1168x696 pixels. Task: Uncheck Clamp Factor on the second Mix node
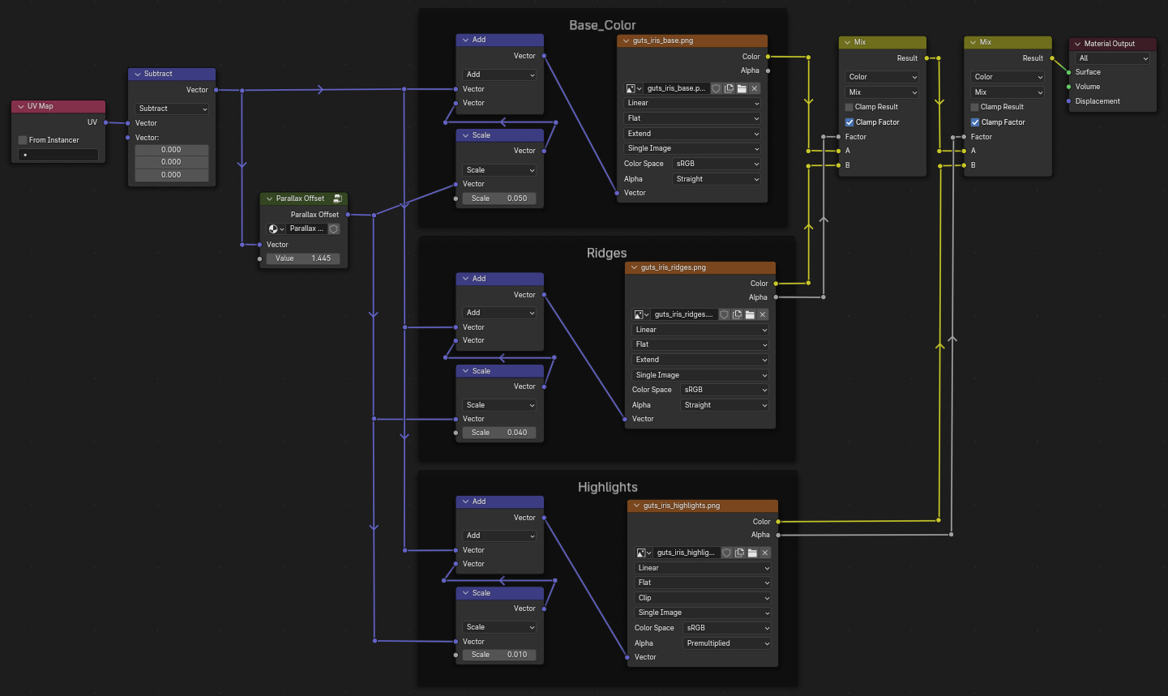975,122
